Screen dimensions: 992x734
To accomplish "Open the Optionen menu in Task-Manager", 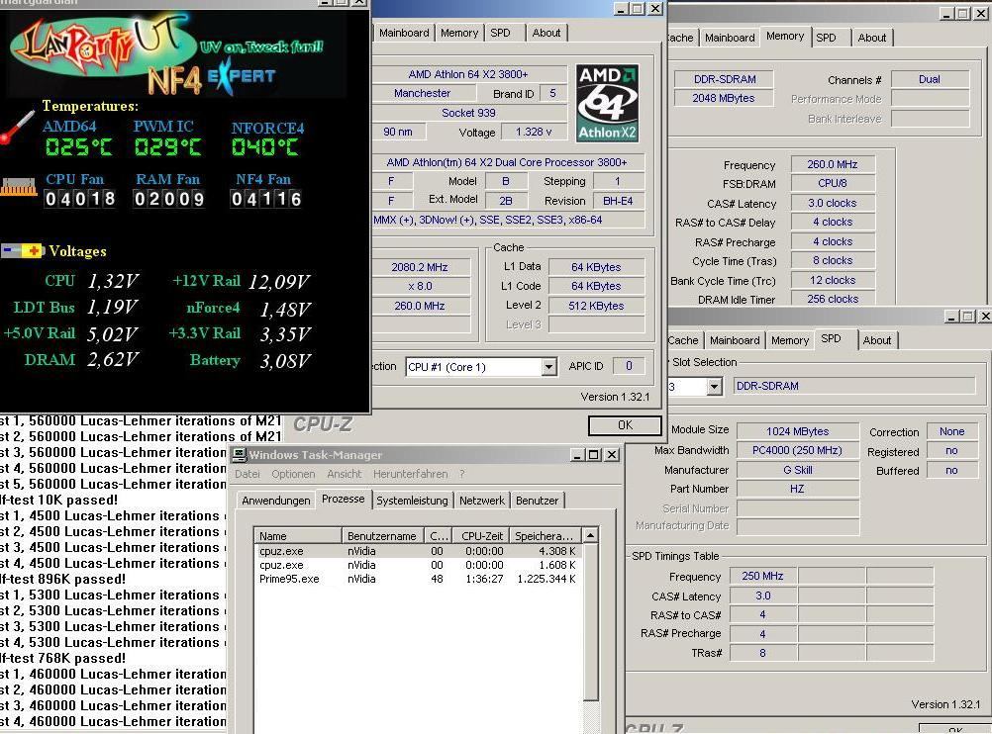I will (293, 474).
